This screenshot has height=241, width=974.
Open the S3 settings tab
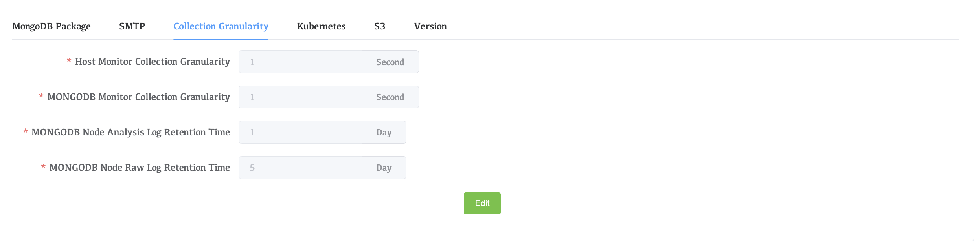[x=380, y=26]
